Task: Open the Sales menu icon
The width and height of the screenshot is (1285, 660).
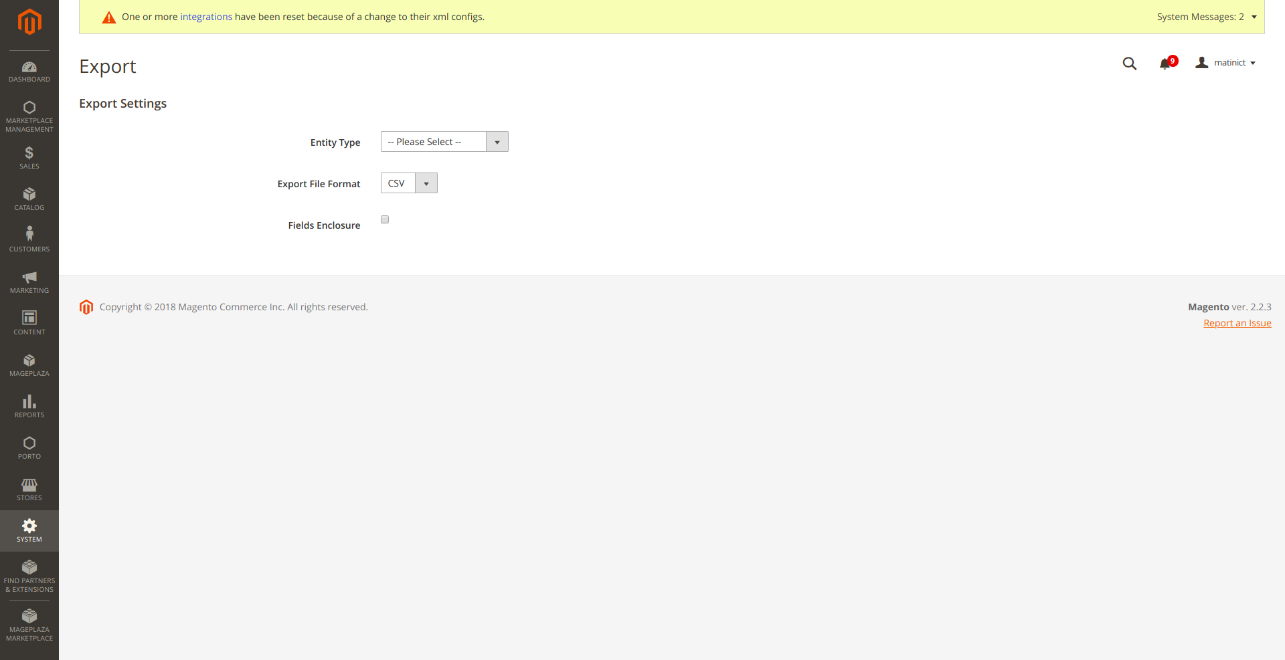Action: click(x=29, y=156)
